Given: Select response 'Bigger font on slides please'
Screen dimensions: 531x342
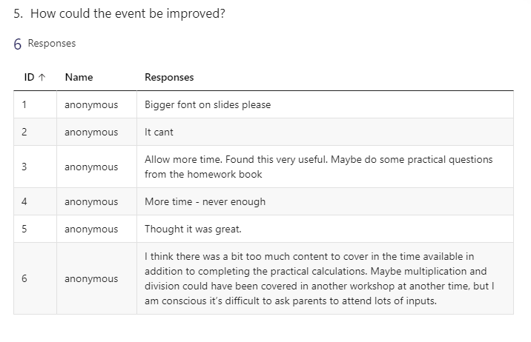Looking at the screenshot, I should (208, 105).
